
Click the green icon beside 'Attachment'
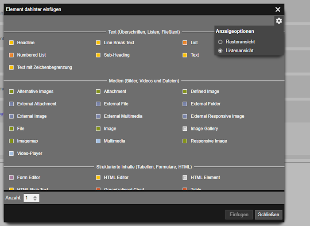98,92
